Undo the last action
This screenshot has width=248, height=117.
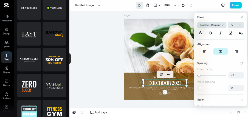[183, 5]
